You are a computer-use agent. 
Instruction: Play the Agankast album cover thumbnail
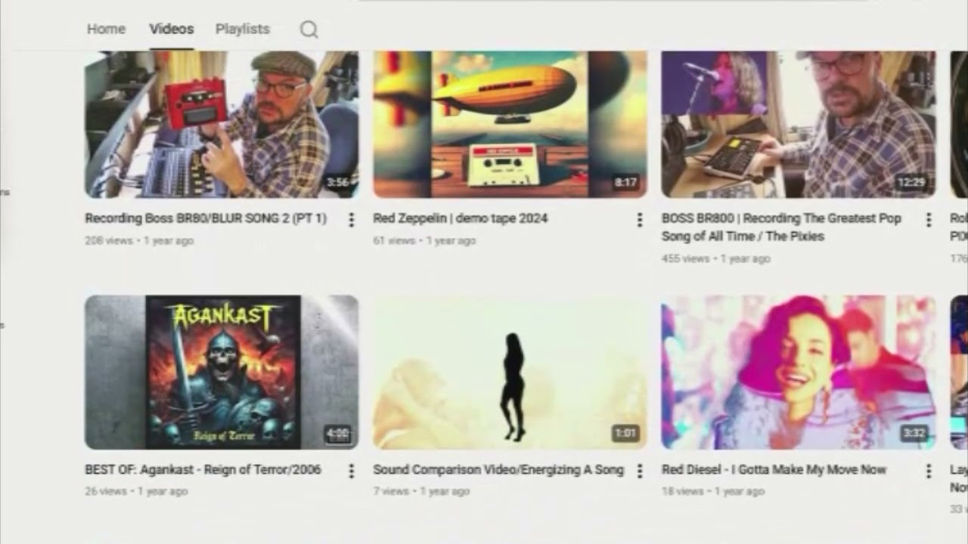coord(222,372)
